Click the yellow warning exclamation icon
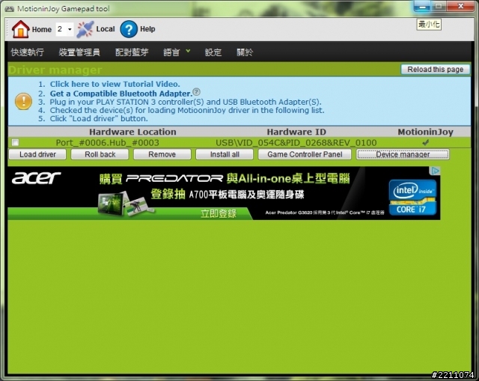Viewport: 479px width, 381px height. pyautogui.click(x=23, y=101)
